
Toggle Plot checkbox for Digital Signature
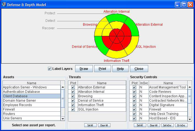click(134, 105)
